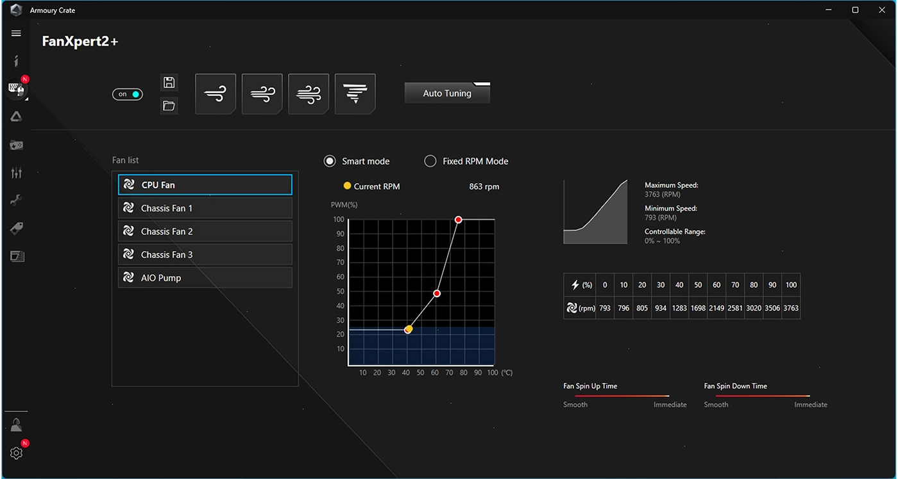Select Fixed RPM Mode radio button
This screenshot has height=479, width=898.
[x=430, y=161]
